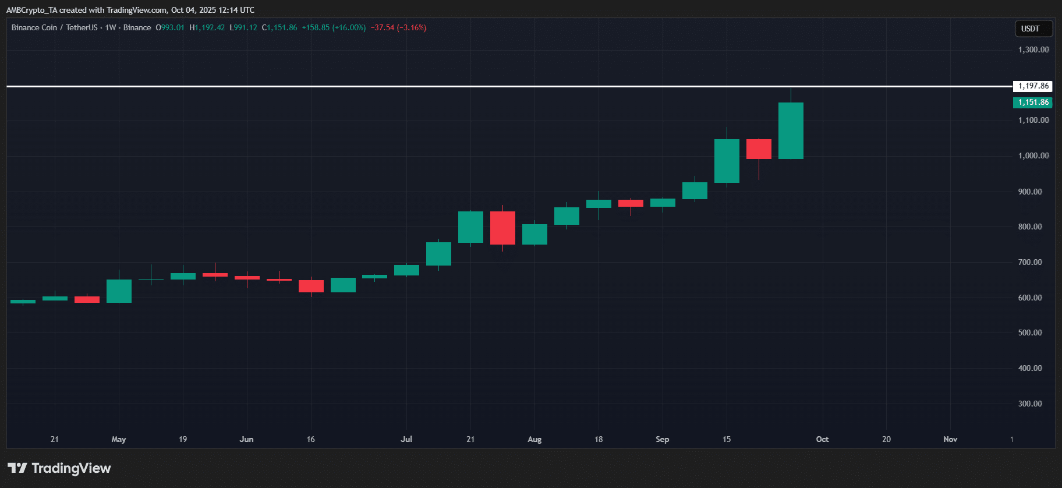
Task: Click the +158.85 (+16.00%) change value
Action: (x=334, y=27)
